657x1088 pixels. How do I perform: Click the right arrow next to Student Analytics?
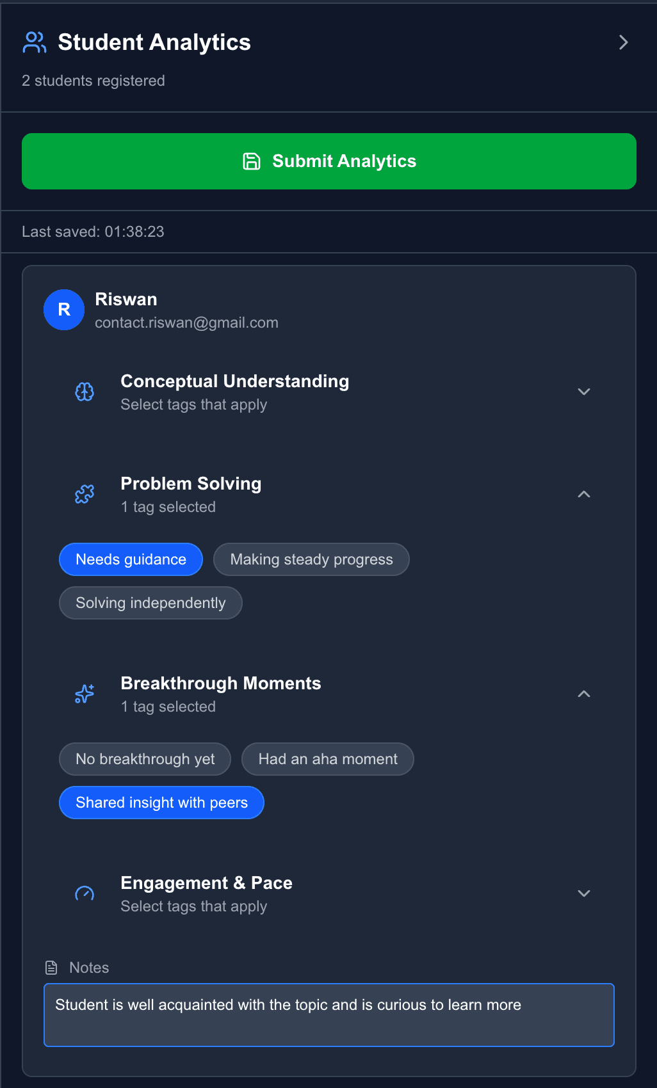(623, 42)
